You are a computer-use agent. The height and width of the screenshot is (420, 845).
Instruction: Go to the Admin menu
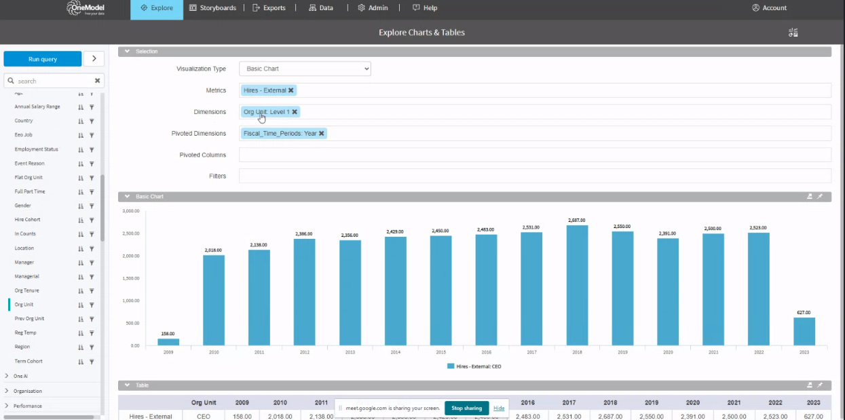373,8
